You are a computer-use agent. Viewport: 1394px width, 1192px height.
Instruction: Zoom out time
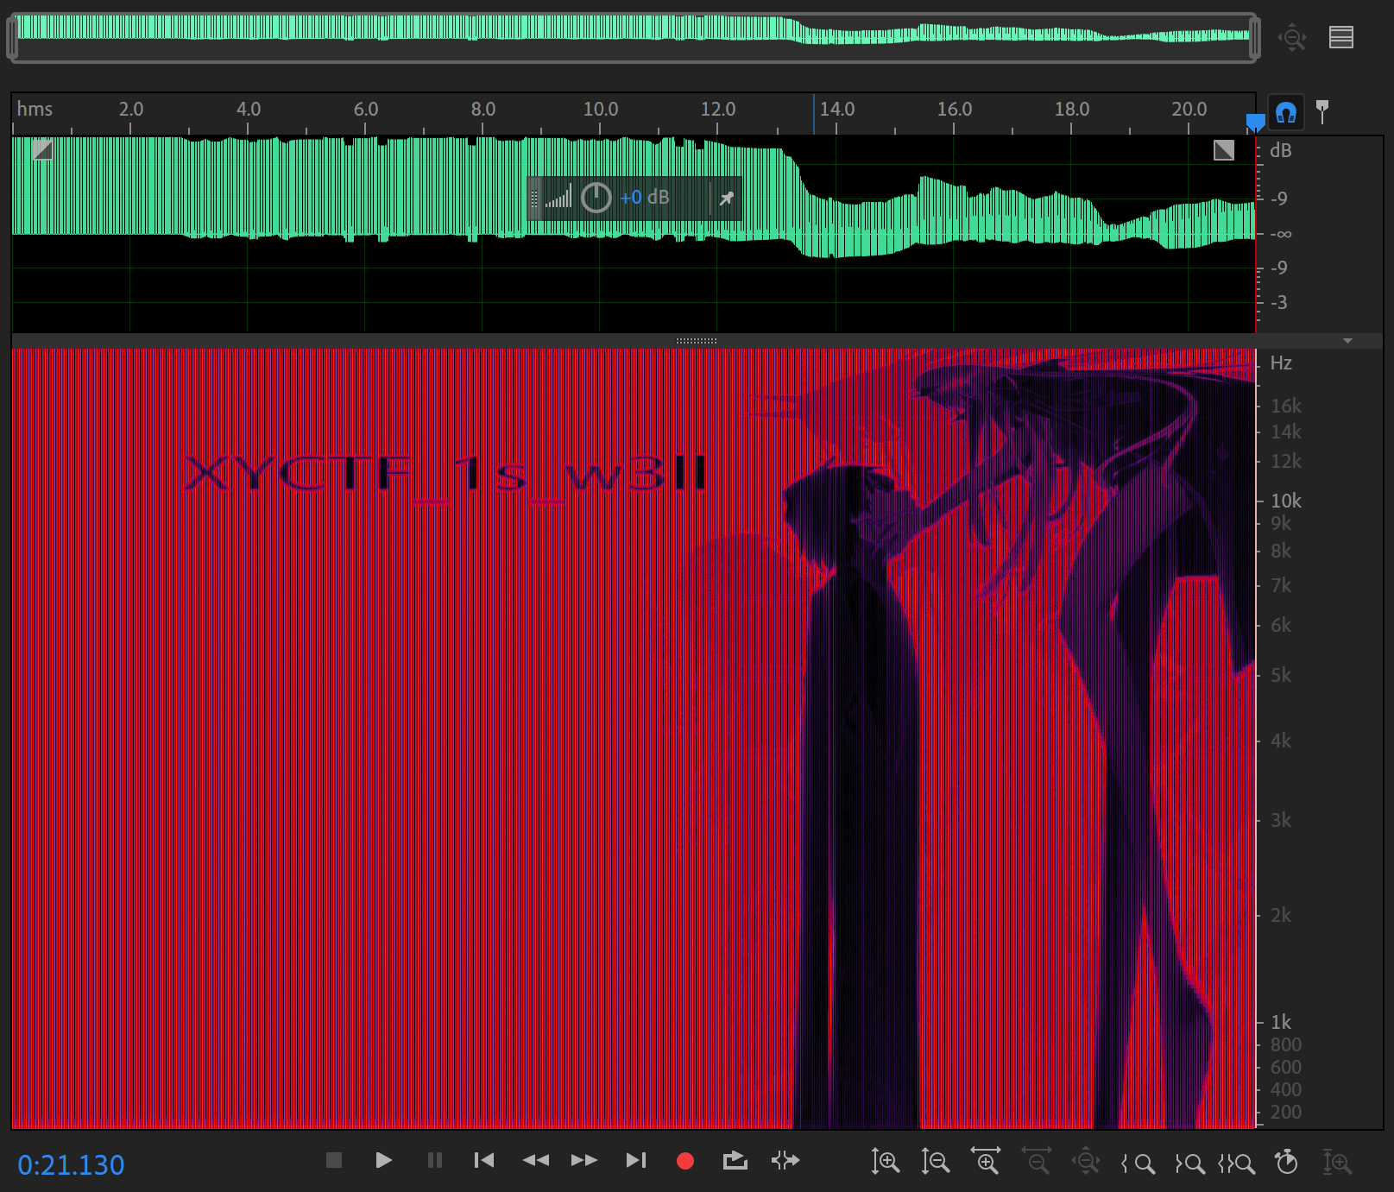coord(1037,1161)
